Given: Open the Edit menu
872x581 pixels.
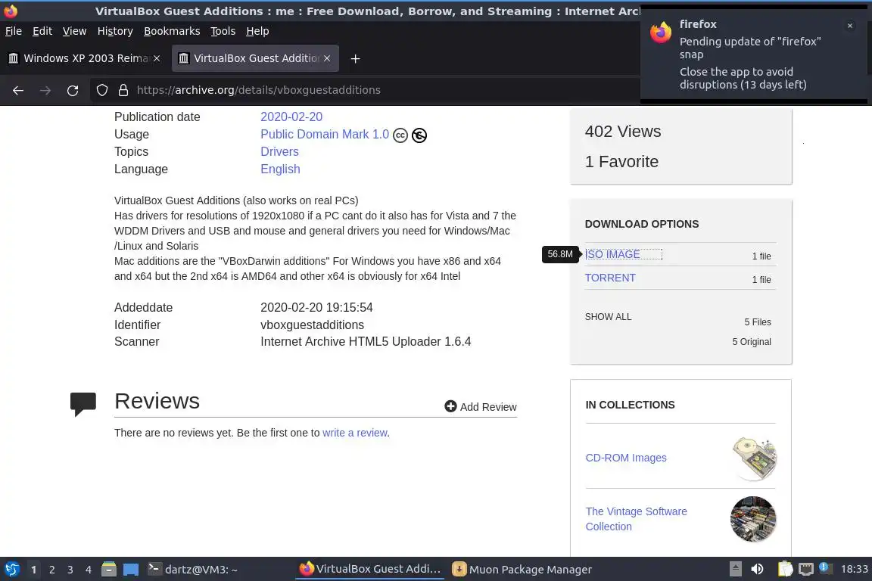Looking at the screenshot, I should pos(42,31).
